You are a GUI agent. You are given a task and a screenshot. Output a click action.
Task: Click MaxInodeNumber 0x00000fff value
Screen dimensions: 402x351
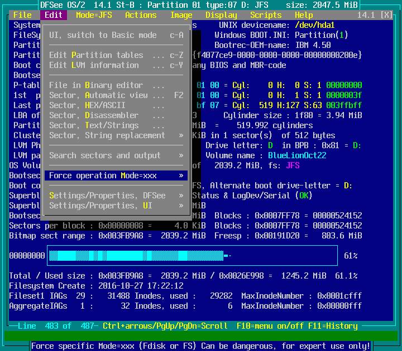tap(339, 306)
